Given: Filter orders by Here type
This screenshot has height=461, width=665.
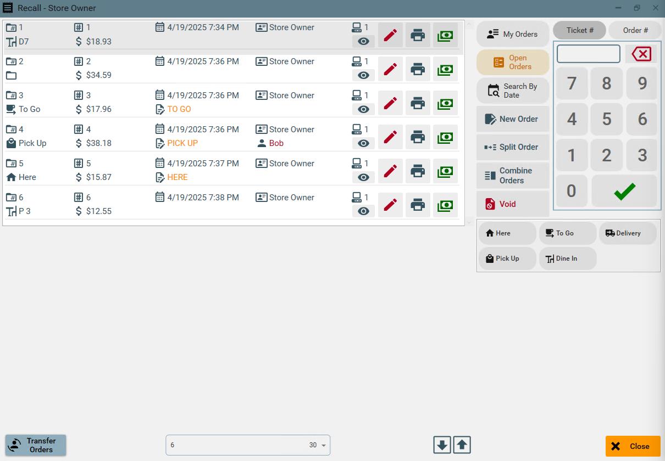Looking at the screenshot, I should click(x=507, y=233).
